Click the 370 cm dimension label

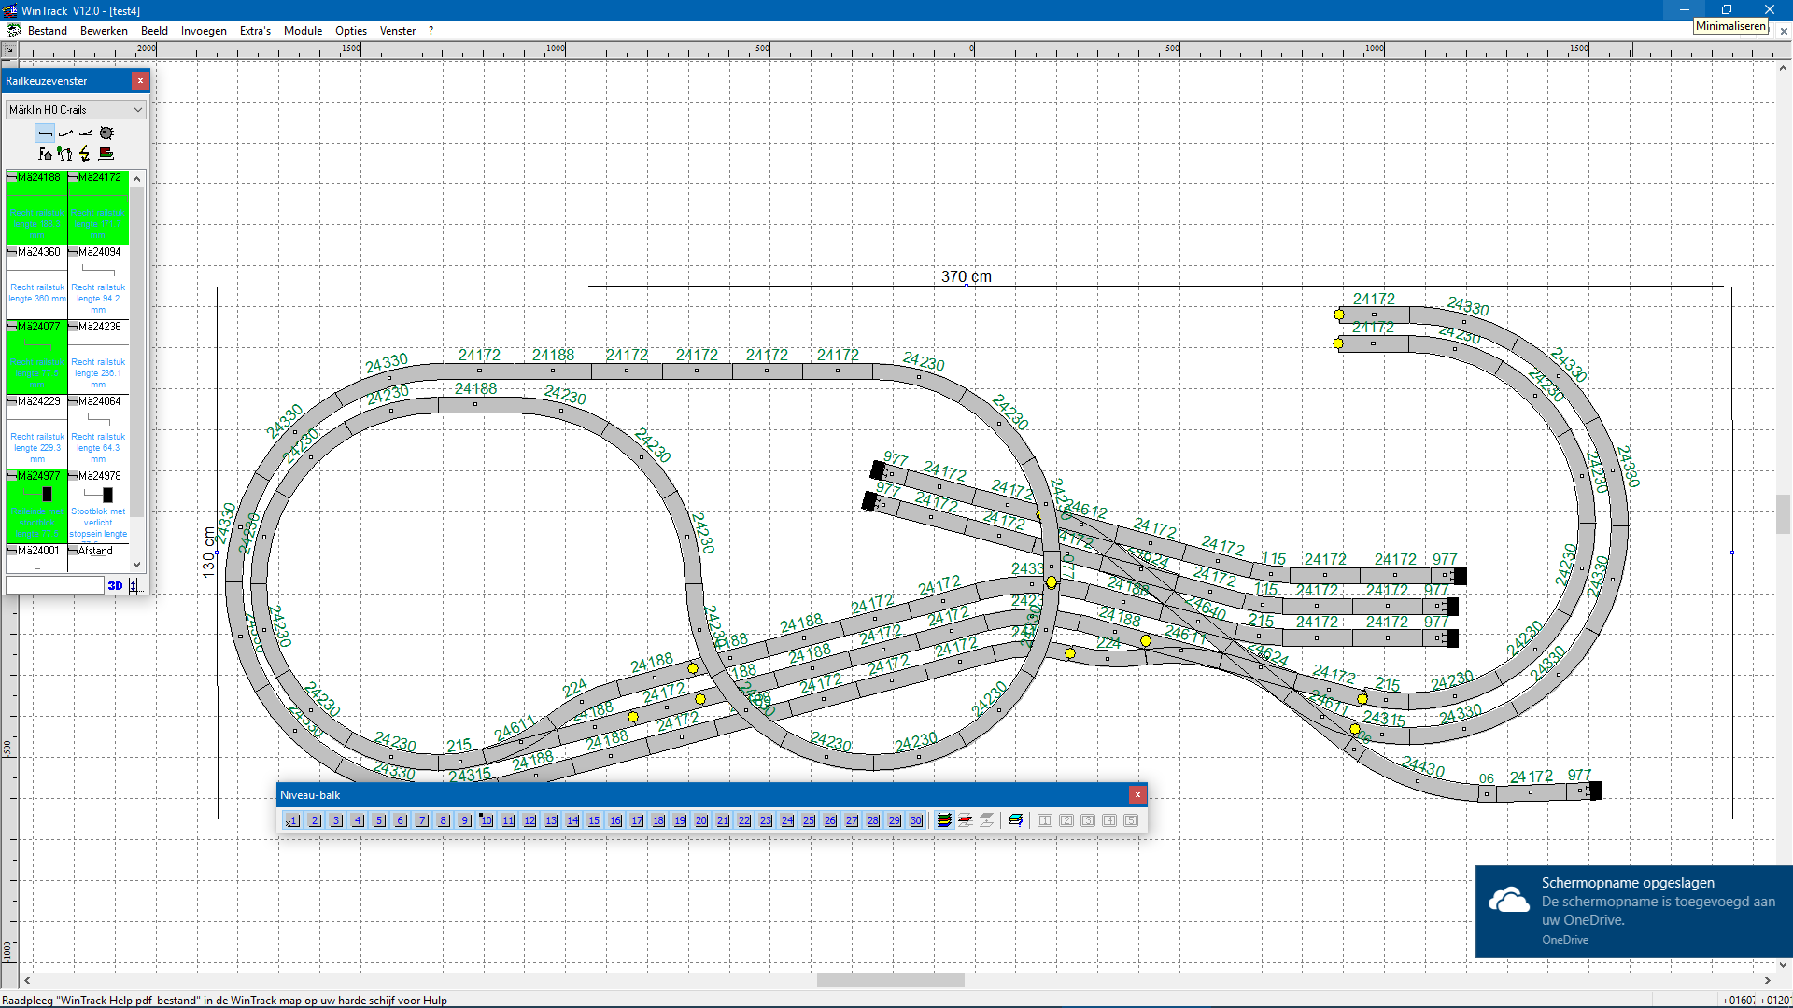(967, 276)
